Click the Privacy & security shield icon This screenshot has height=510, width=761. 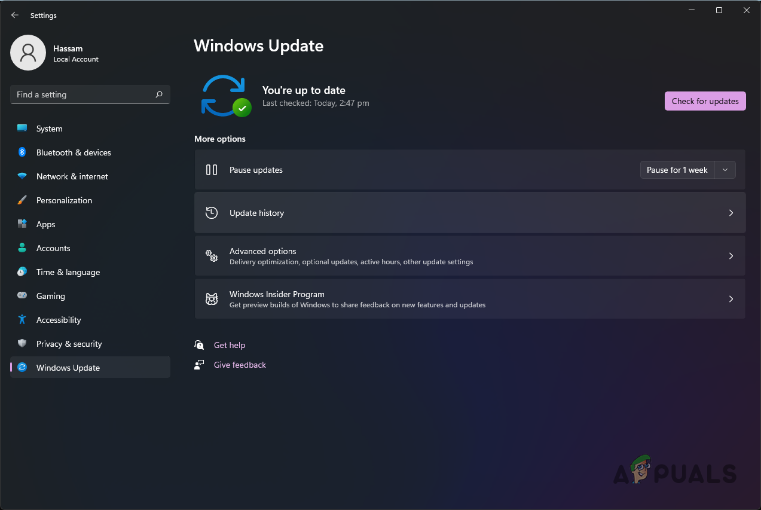click(22, 344)
